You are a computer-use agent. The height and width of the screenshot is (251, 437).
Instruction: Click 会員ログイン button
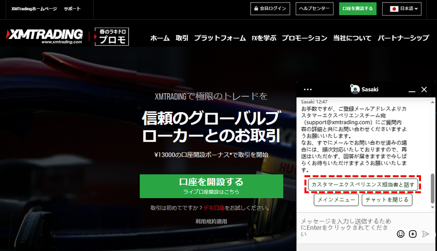[270, 9]
